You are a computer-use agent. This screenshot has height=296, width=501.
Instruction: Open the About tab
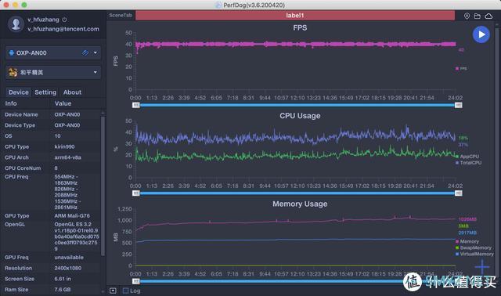point(72,92)
